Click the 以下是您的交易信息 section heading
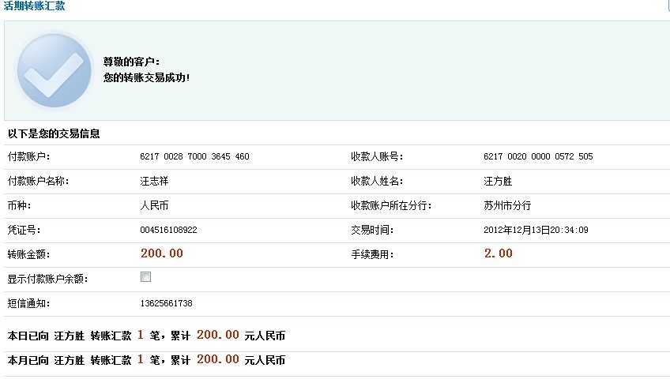 [54, 134]
